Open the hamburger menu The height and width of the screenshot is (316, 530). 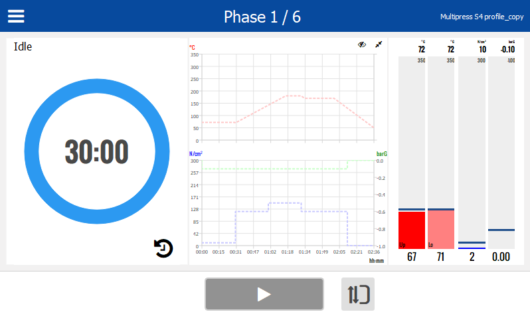(16, 16)
